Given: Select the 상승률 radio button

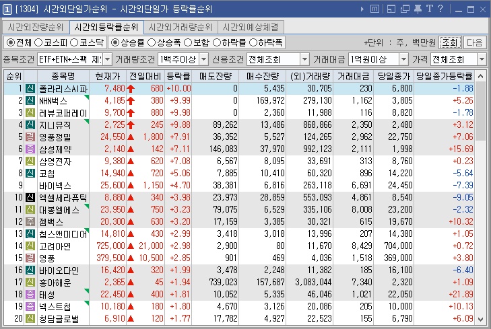Looking at the screenshot, I should pyautogui.click(x=115, y=42).
